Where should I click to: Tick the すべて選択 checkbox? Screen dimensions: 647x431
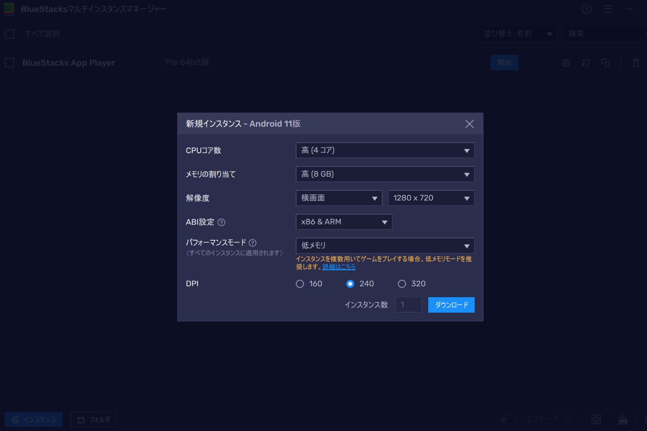(10, 34)
